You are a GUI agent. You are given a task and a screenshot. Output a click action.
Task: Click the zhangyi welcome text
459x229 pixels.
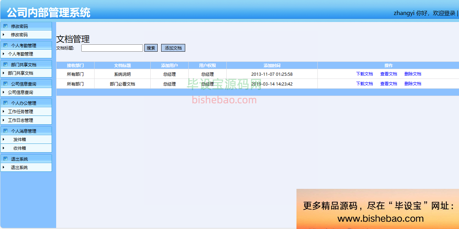point(424,13)
